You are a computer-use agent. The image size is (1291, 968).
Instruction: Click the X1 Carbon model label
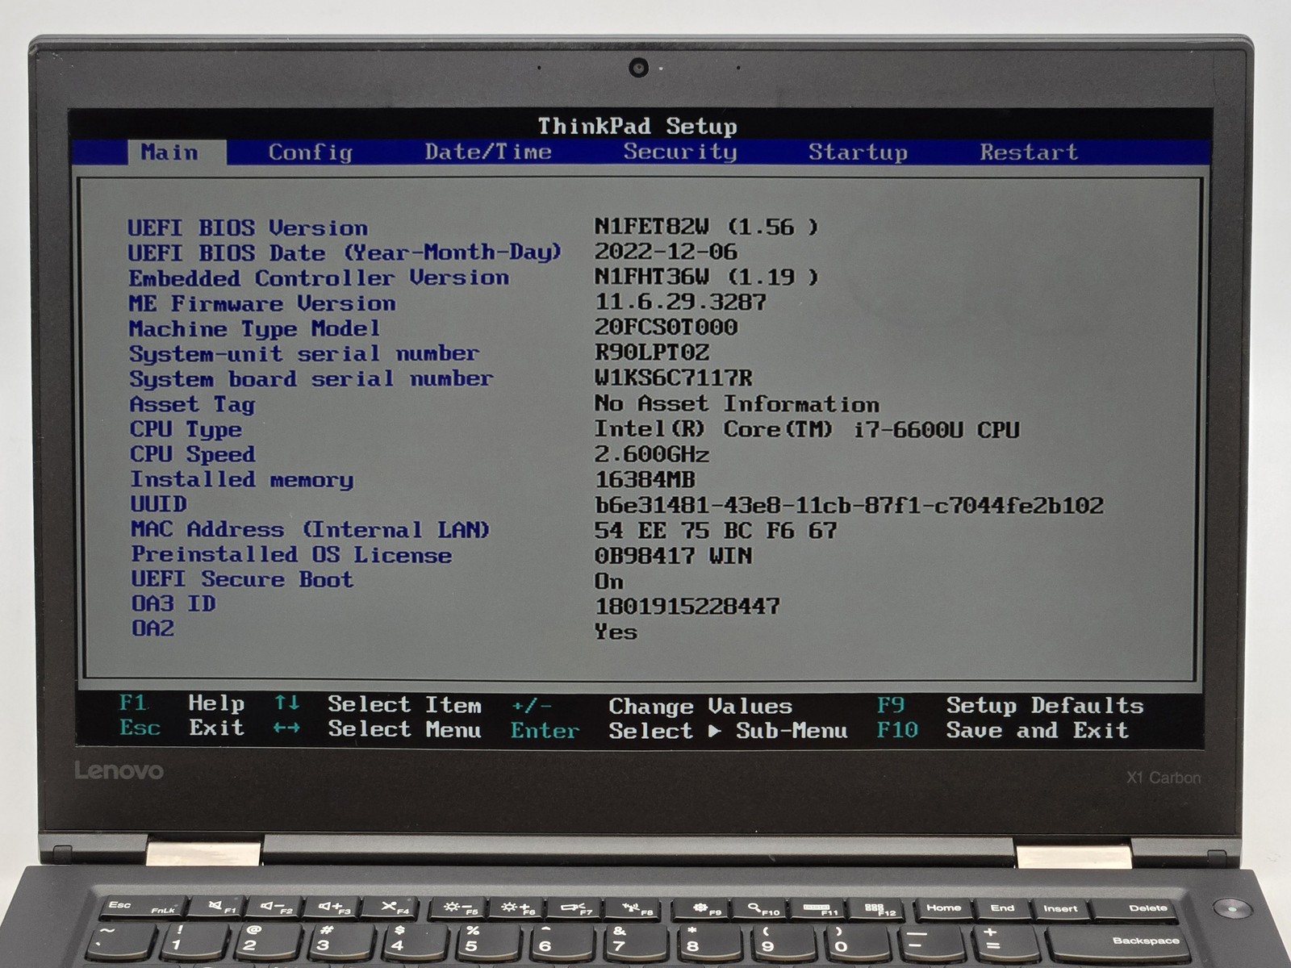1164,778
